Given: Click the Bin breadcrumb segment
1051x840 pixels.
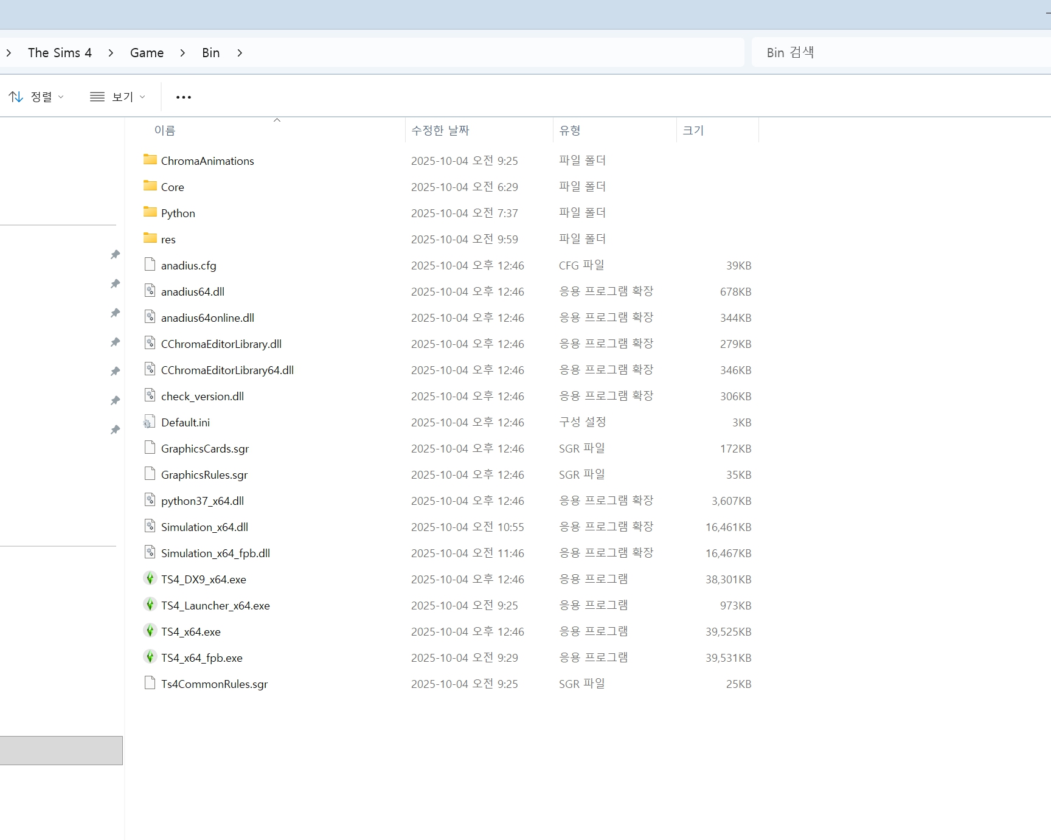Looking at the screenshot, I should point(210,53).
